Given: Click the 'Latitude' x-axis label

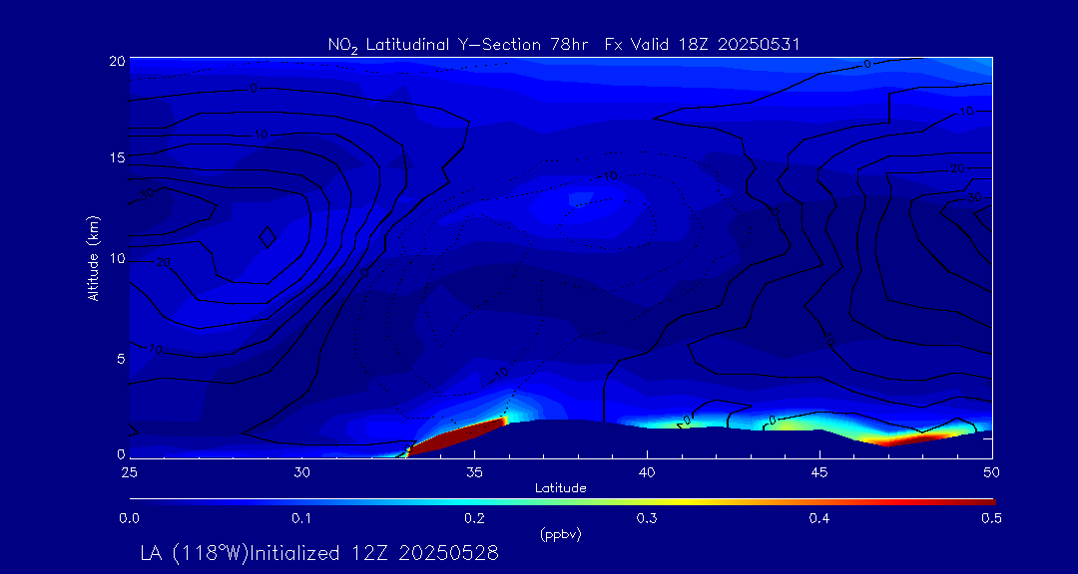Looking at the screenshot, I should (x=561, y=488).
